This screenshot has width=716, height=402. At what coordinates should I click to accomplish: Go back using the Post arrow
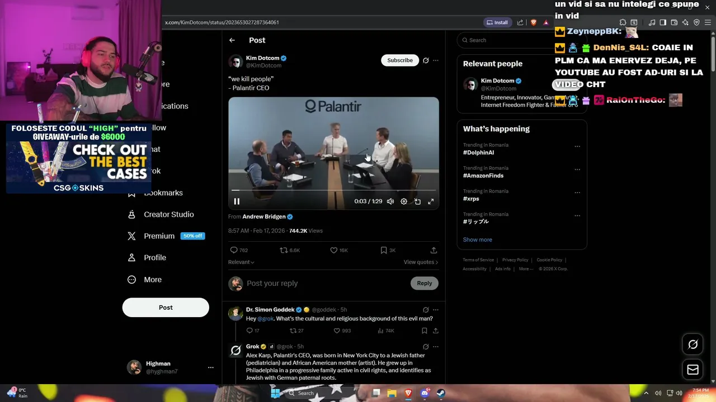pyautogui.click(x=232, y=40)
